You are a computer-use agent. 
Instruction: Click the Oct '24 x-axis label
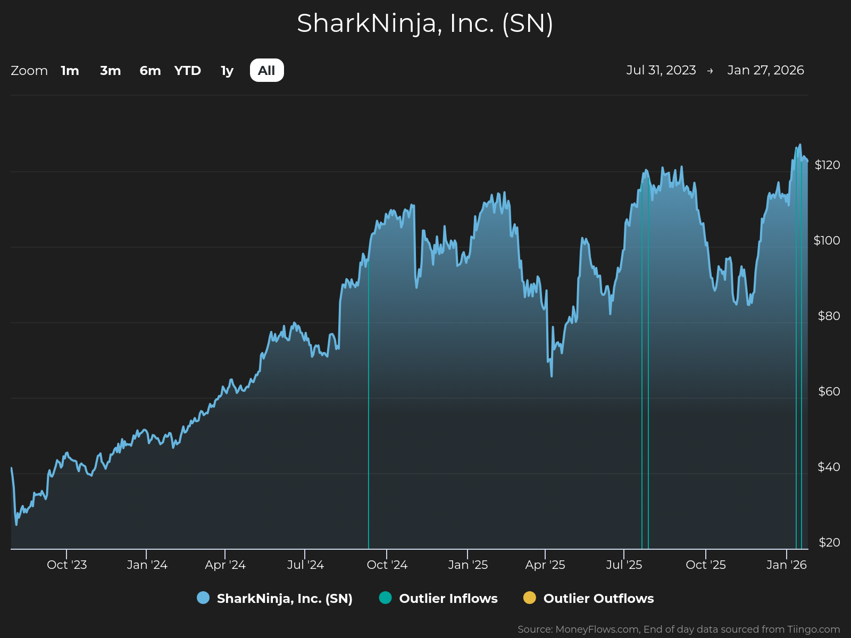(x=387, y=565)
